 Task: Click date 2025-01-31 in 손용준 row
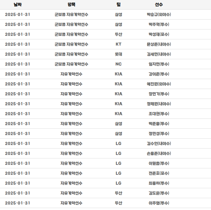[x=17, y=153]
